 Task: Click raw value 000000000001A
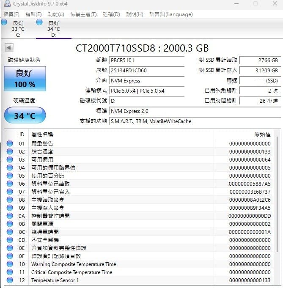coord(250,232)
